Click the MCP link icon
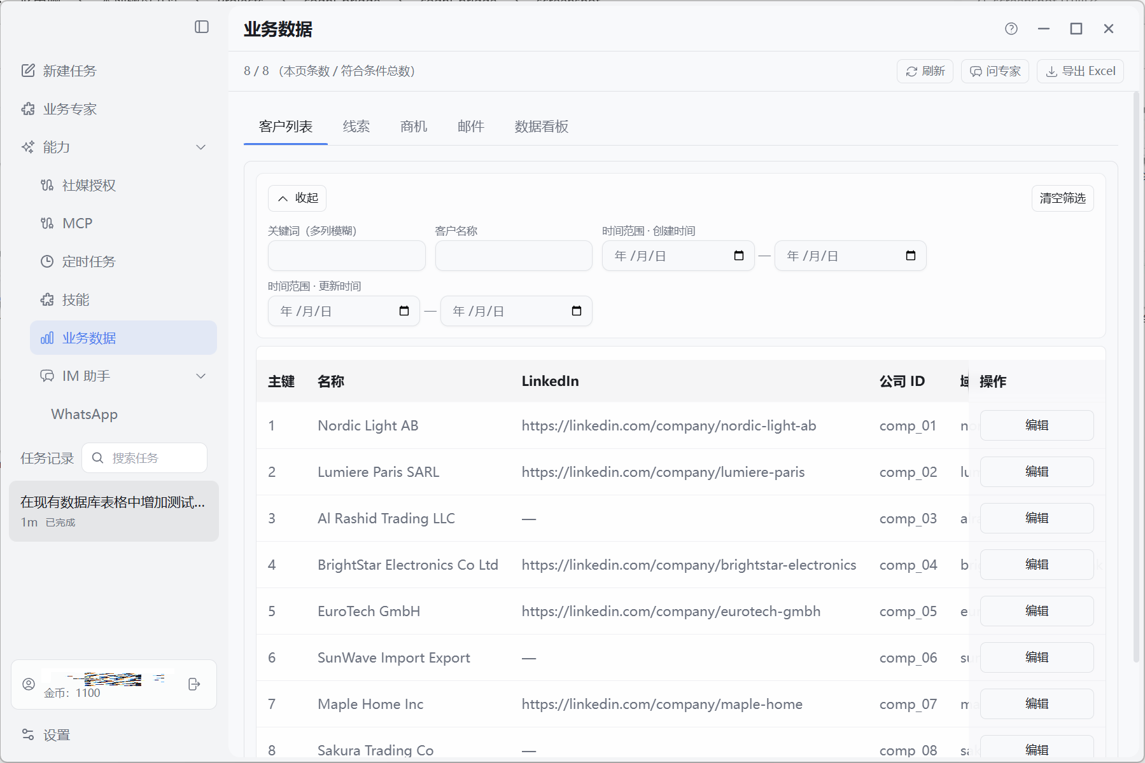The height and width of the screenshot is (763, 1145). pos(47,223)
